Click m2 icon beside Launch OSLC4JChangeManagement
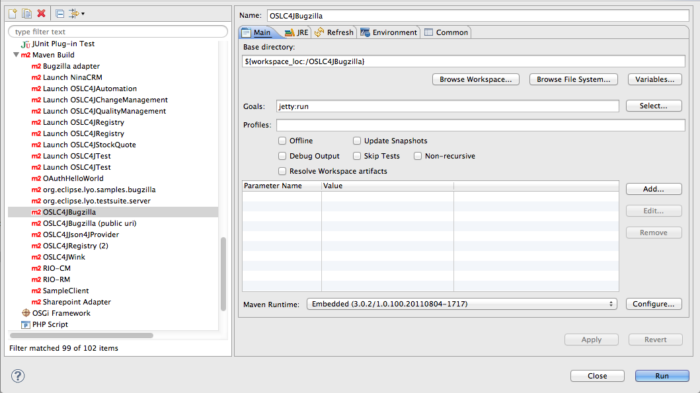Viewport: 700px width, 393px height. [x=36, y=100]
